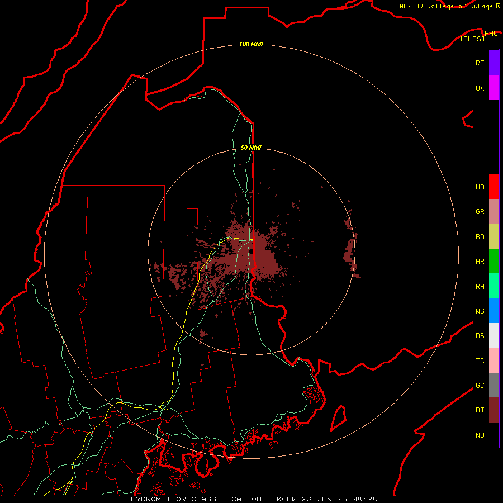Click the DS legend label
This screenshot has width=503, height=503.
click(x=480, y=336)
